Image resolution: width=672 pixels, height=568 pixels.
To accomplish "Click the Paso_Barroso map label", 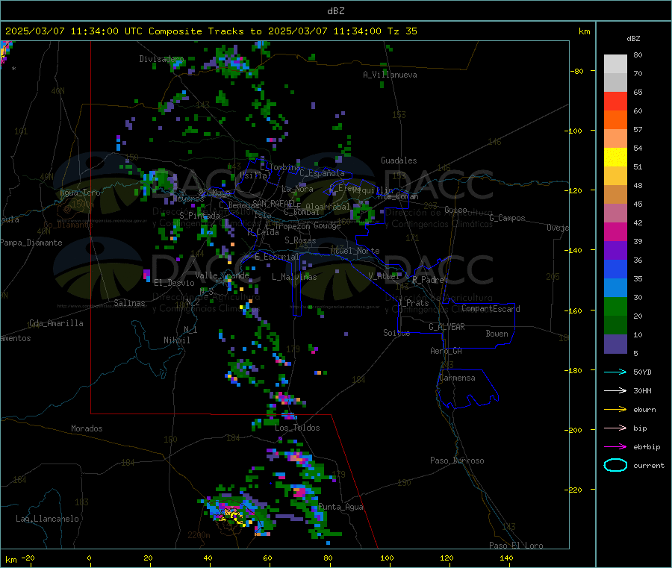I will coord(457,461).
